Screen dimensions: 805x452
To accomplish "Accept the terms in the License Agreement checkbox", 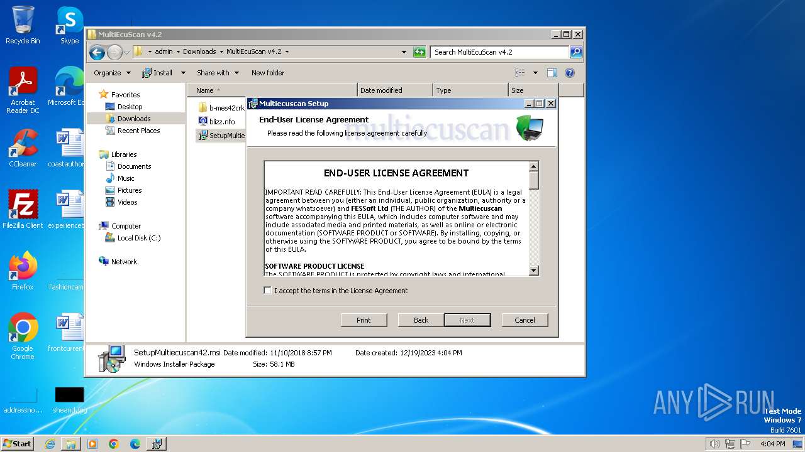I will [x=268, y=291].
